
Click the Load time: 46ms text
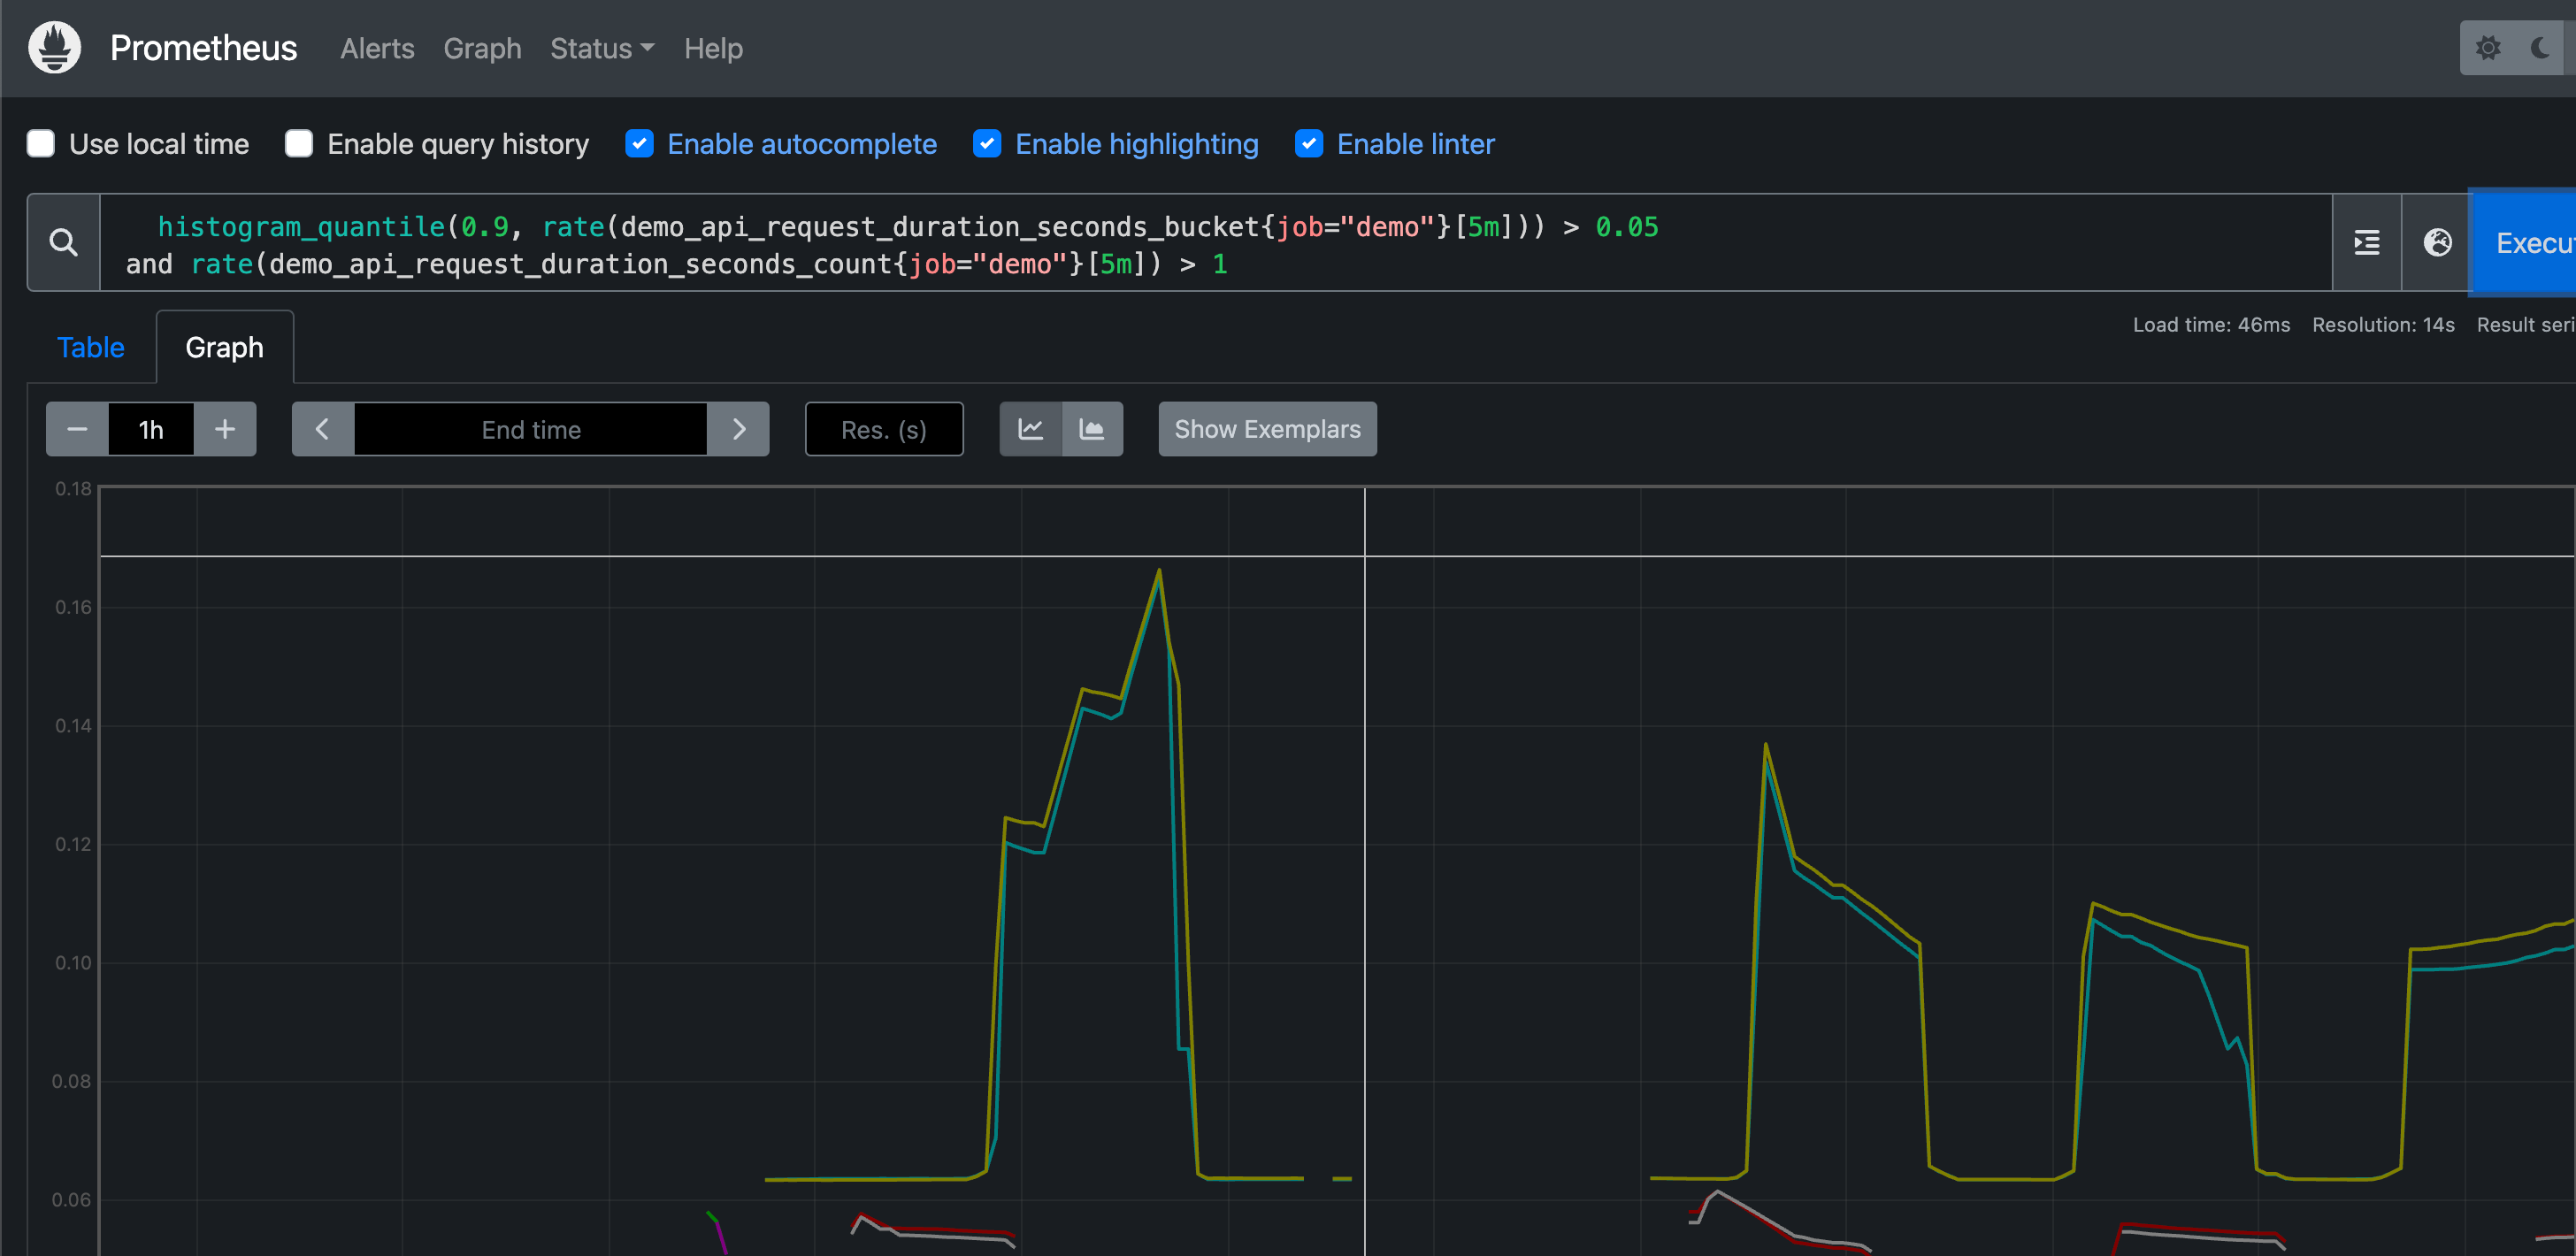click(x=2211, y=325)
